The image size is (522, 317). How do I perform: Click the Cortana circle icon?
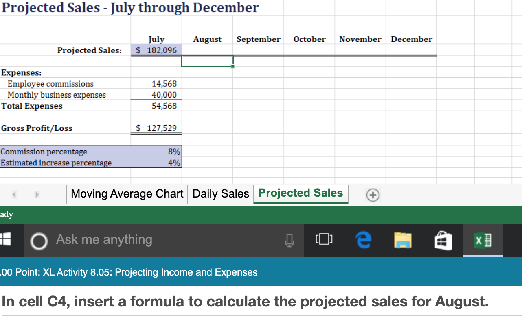pyautogui.click(x=39, y=240)
